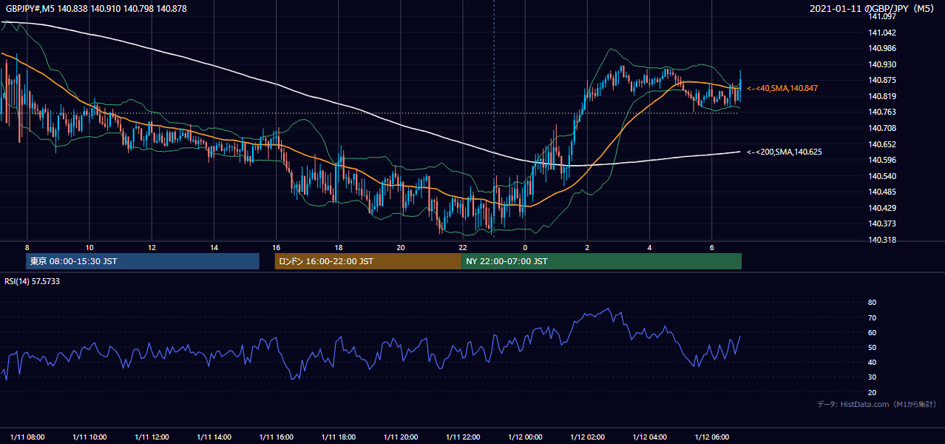Click price axis value 140.485

pos(882,192)
